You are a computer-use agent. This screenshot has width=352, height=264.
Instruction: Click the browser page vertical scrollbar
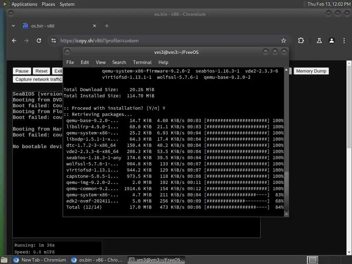point(349,108)
